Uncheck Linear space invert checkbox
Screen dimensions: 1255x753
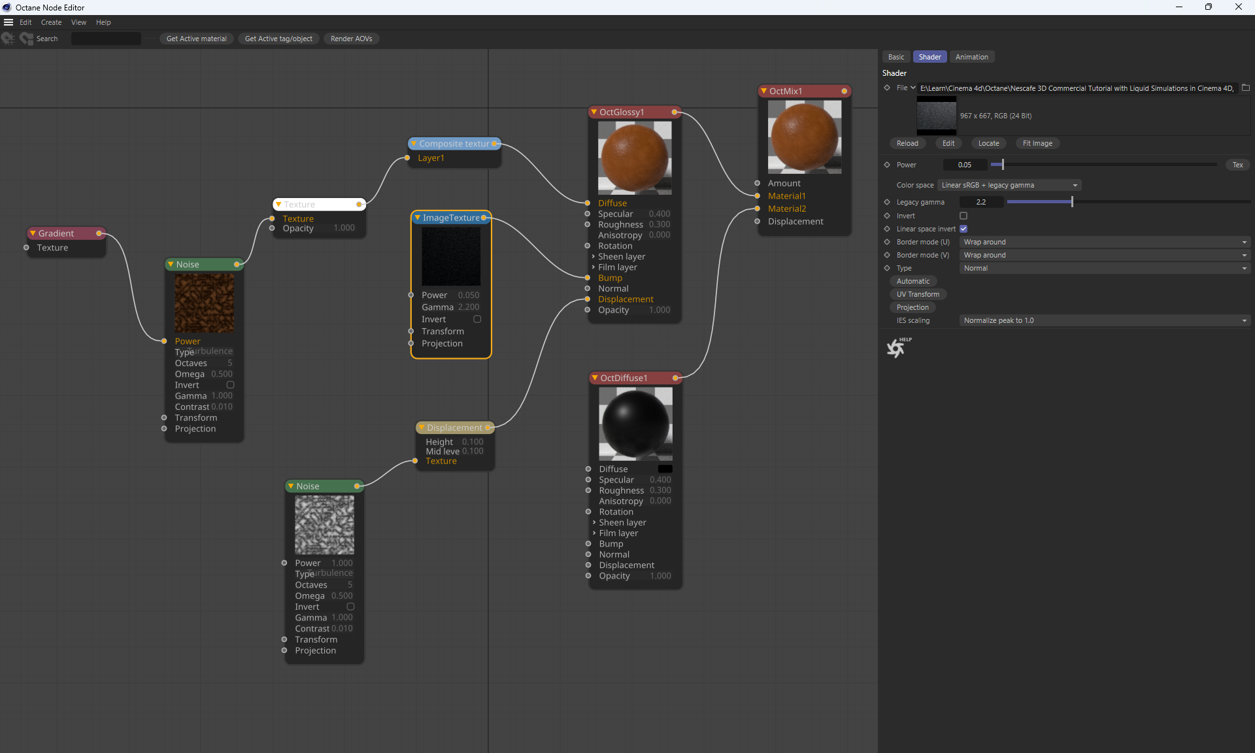tap(963, 229)
